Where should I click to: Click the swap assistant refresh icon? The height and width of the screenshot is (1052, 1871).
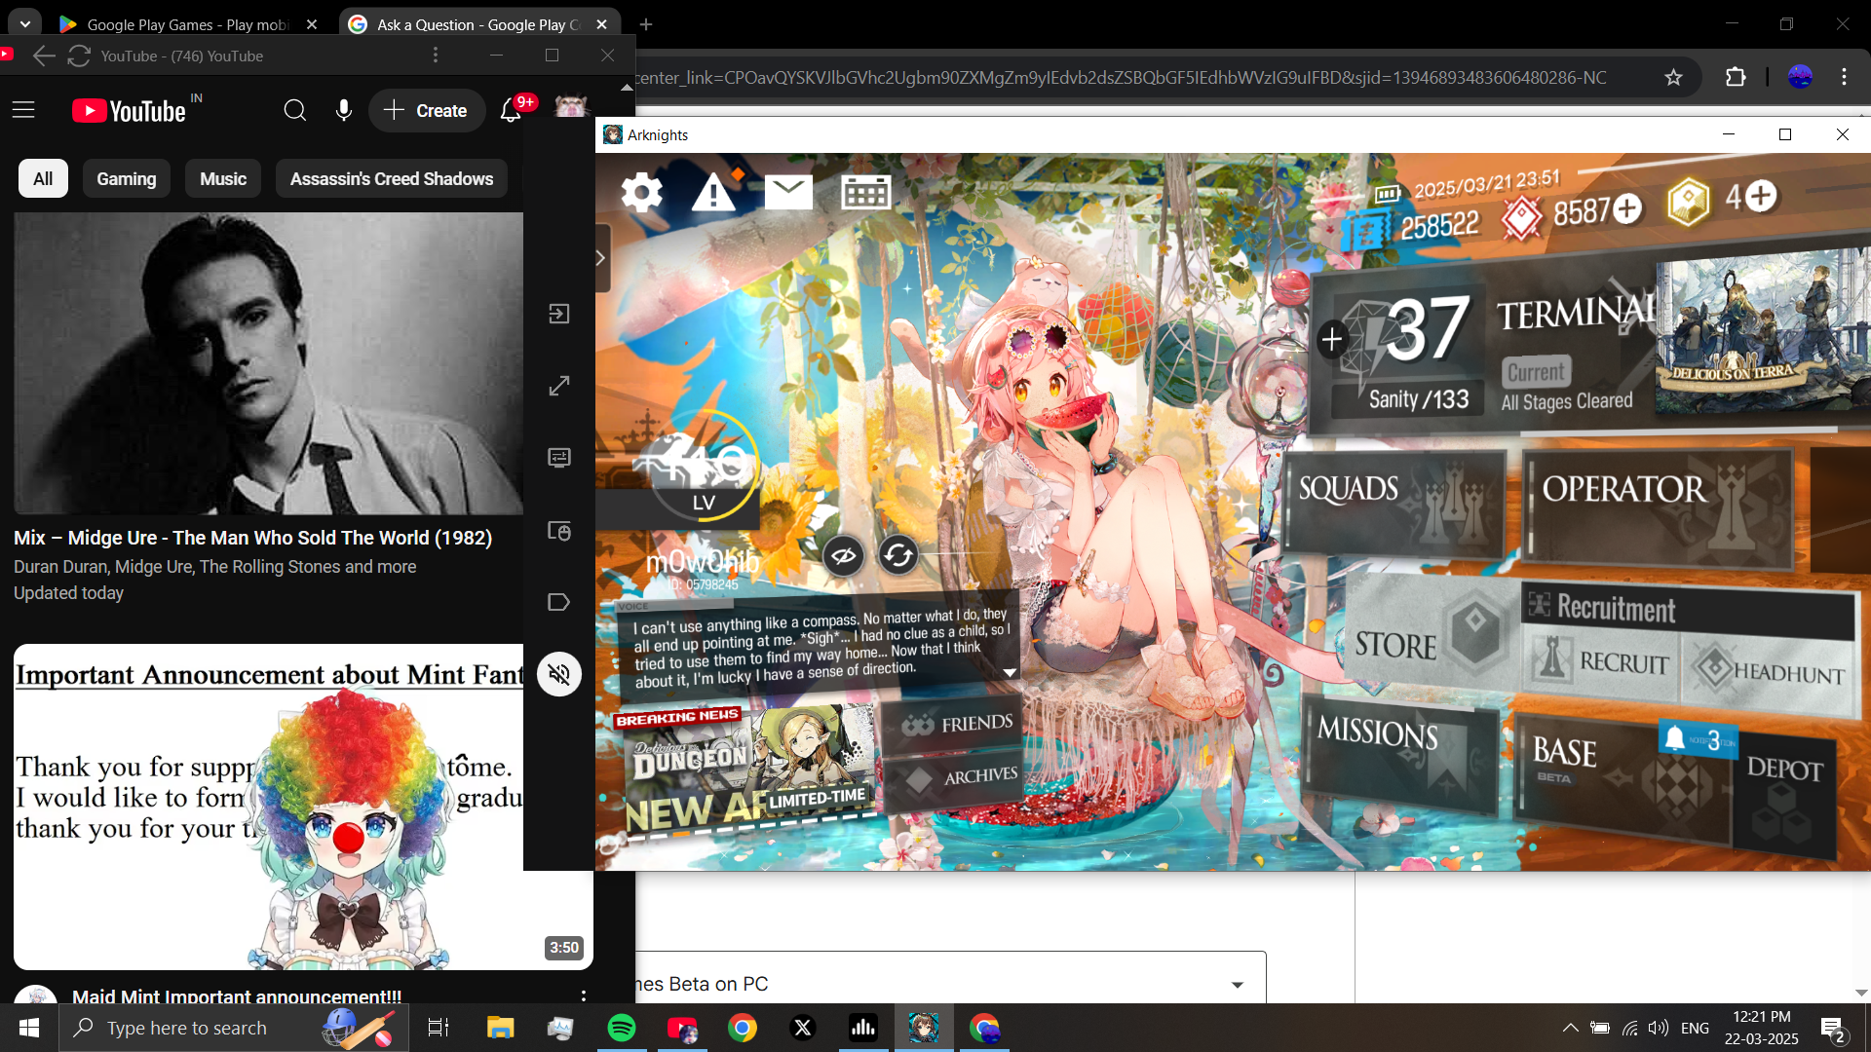[897, 555]
